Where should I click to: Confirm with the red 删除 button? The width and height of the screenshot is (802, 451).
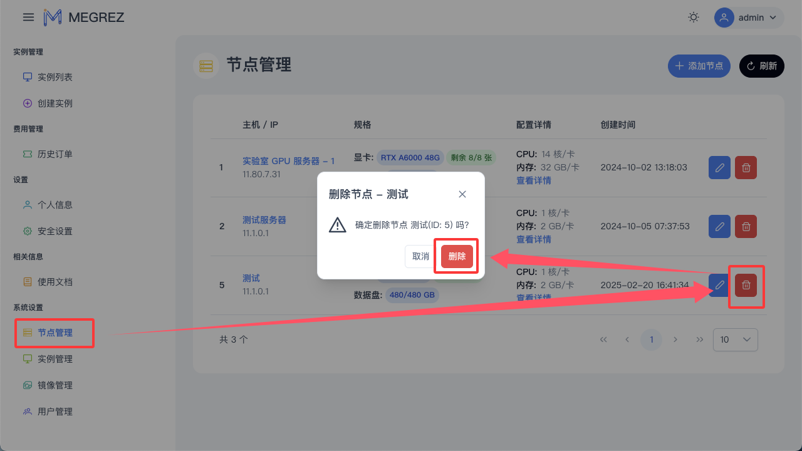[457, 256]
